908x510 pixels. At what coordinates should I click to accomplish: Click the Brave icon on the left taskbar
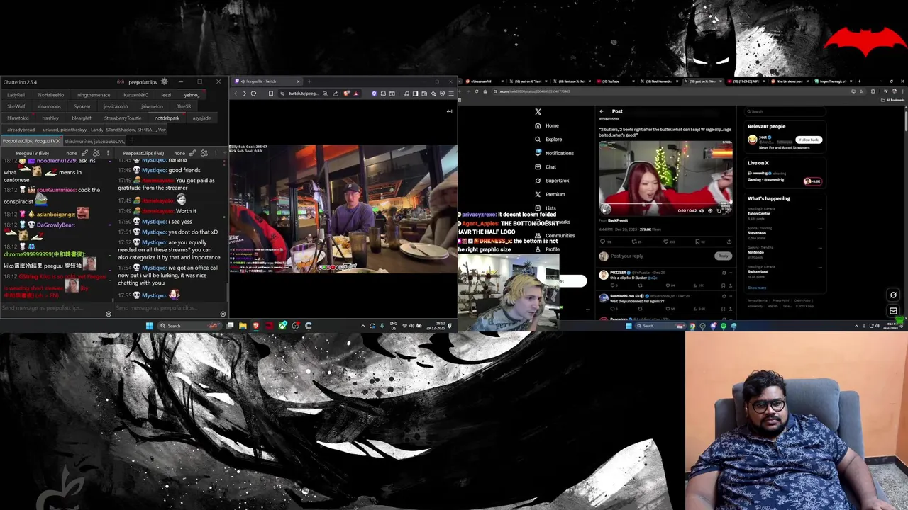click(256, 326)
